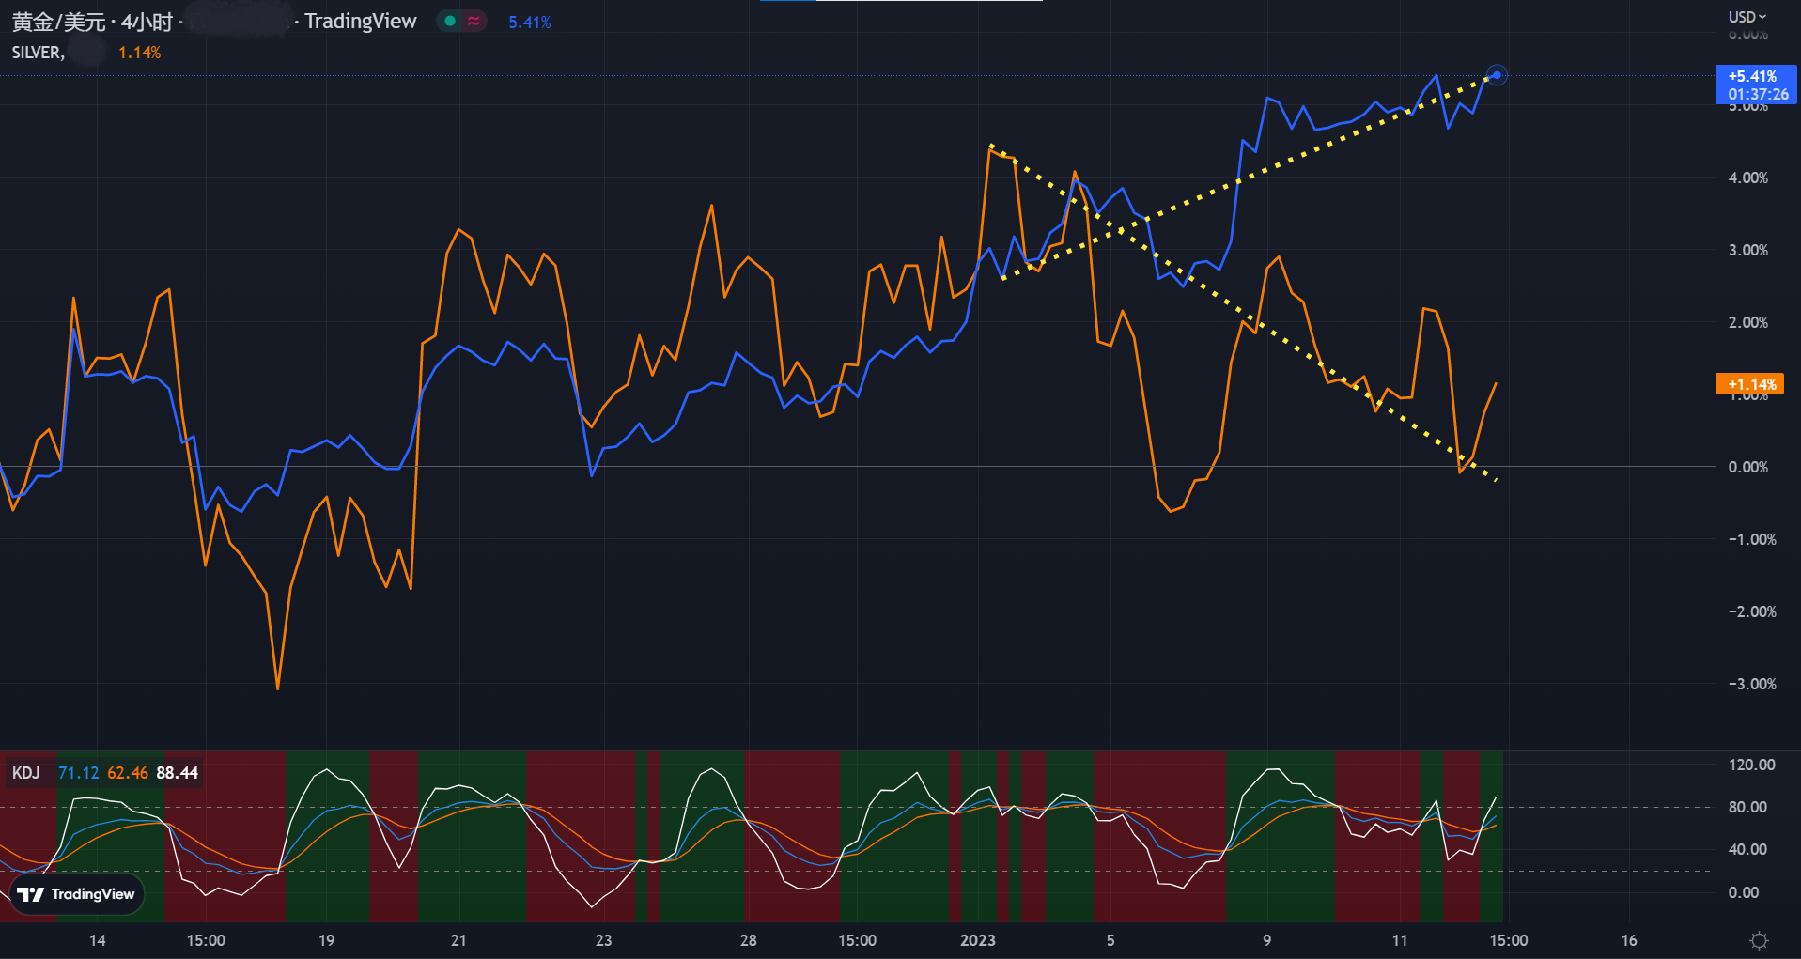Click the 16 date label on time axis
Image resolution: width=1801 pixels, height=959 pixels.
tap(1629, 940)
